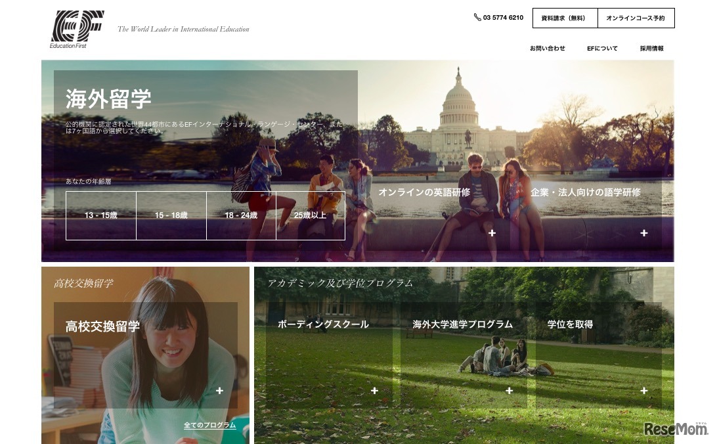The image size is (717, 444).
Task: Open 採用情報 from the top menu
Action: pos(651,49)
